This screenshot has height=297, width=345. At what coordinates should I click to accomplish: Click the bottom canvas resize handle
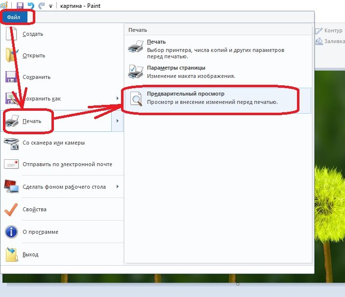coord(238,284)
